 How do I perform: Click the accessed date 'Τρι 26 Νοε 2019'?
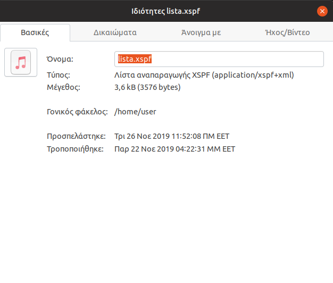[142, 136]
